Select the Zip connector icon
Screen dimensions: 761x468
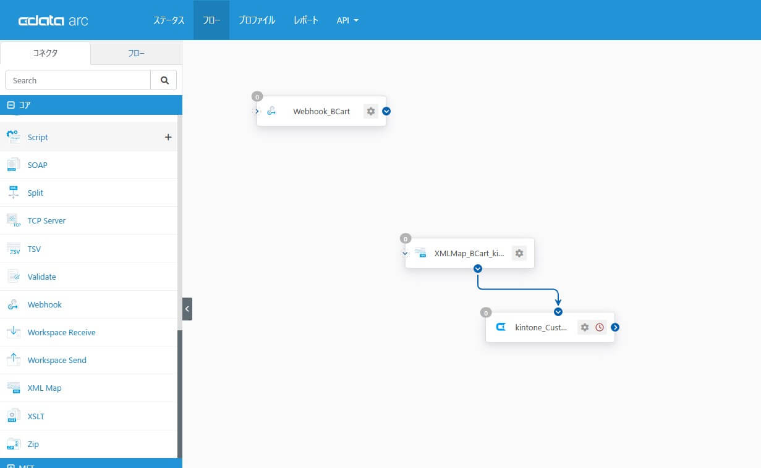[13, 444]
